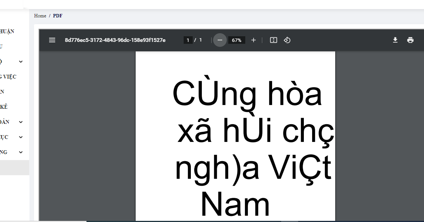Screen dimensions: 424x222
Task: Expand the sidebar item ending in 'OÁN'
Action: point(21,122)
